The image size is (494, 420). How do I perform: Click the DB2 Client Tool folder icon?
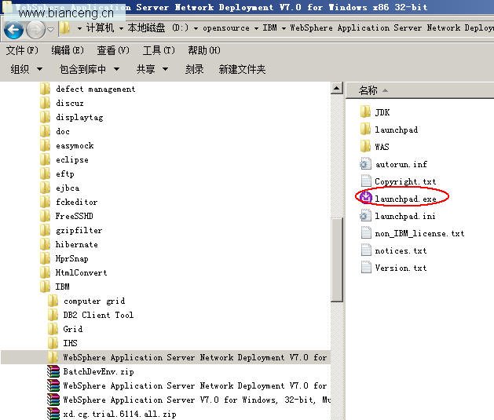[53, 315]
